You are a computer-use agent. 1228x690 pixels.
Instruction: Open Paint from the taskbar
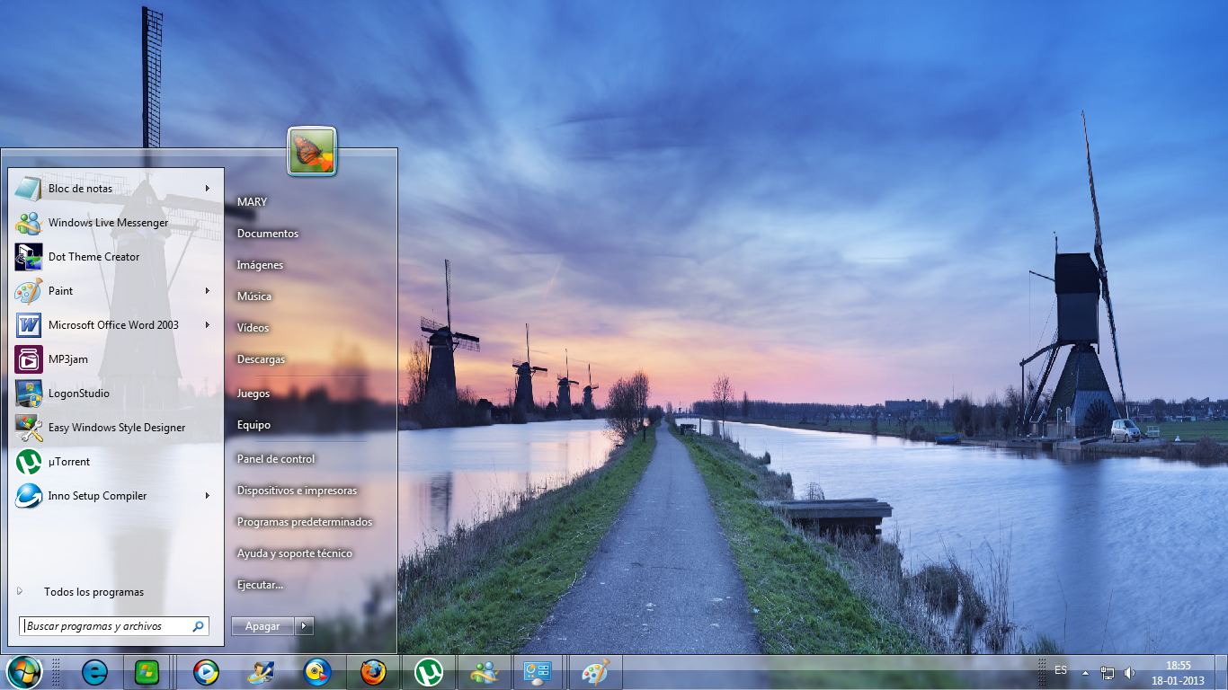[x=596, y=671]
